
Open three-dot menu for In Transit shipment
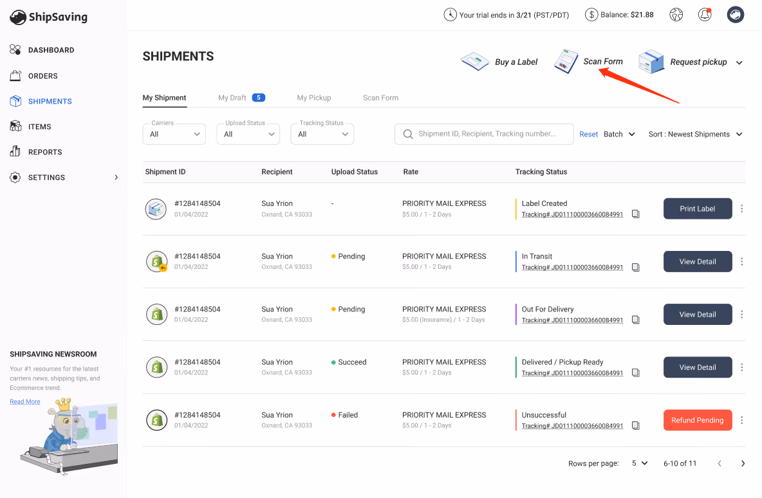(x=741, y=261)
